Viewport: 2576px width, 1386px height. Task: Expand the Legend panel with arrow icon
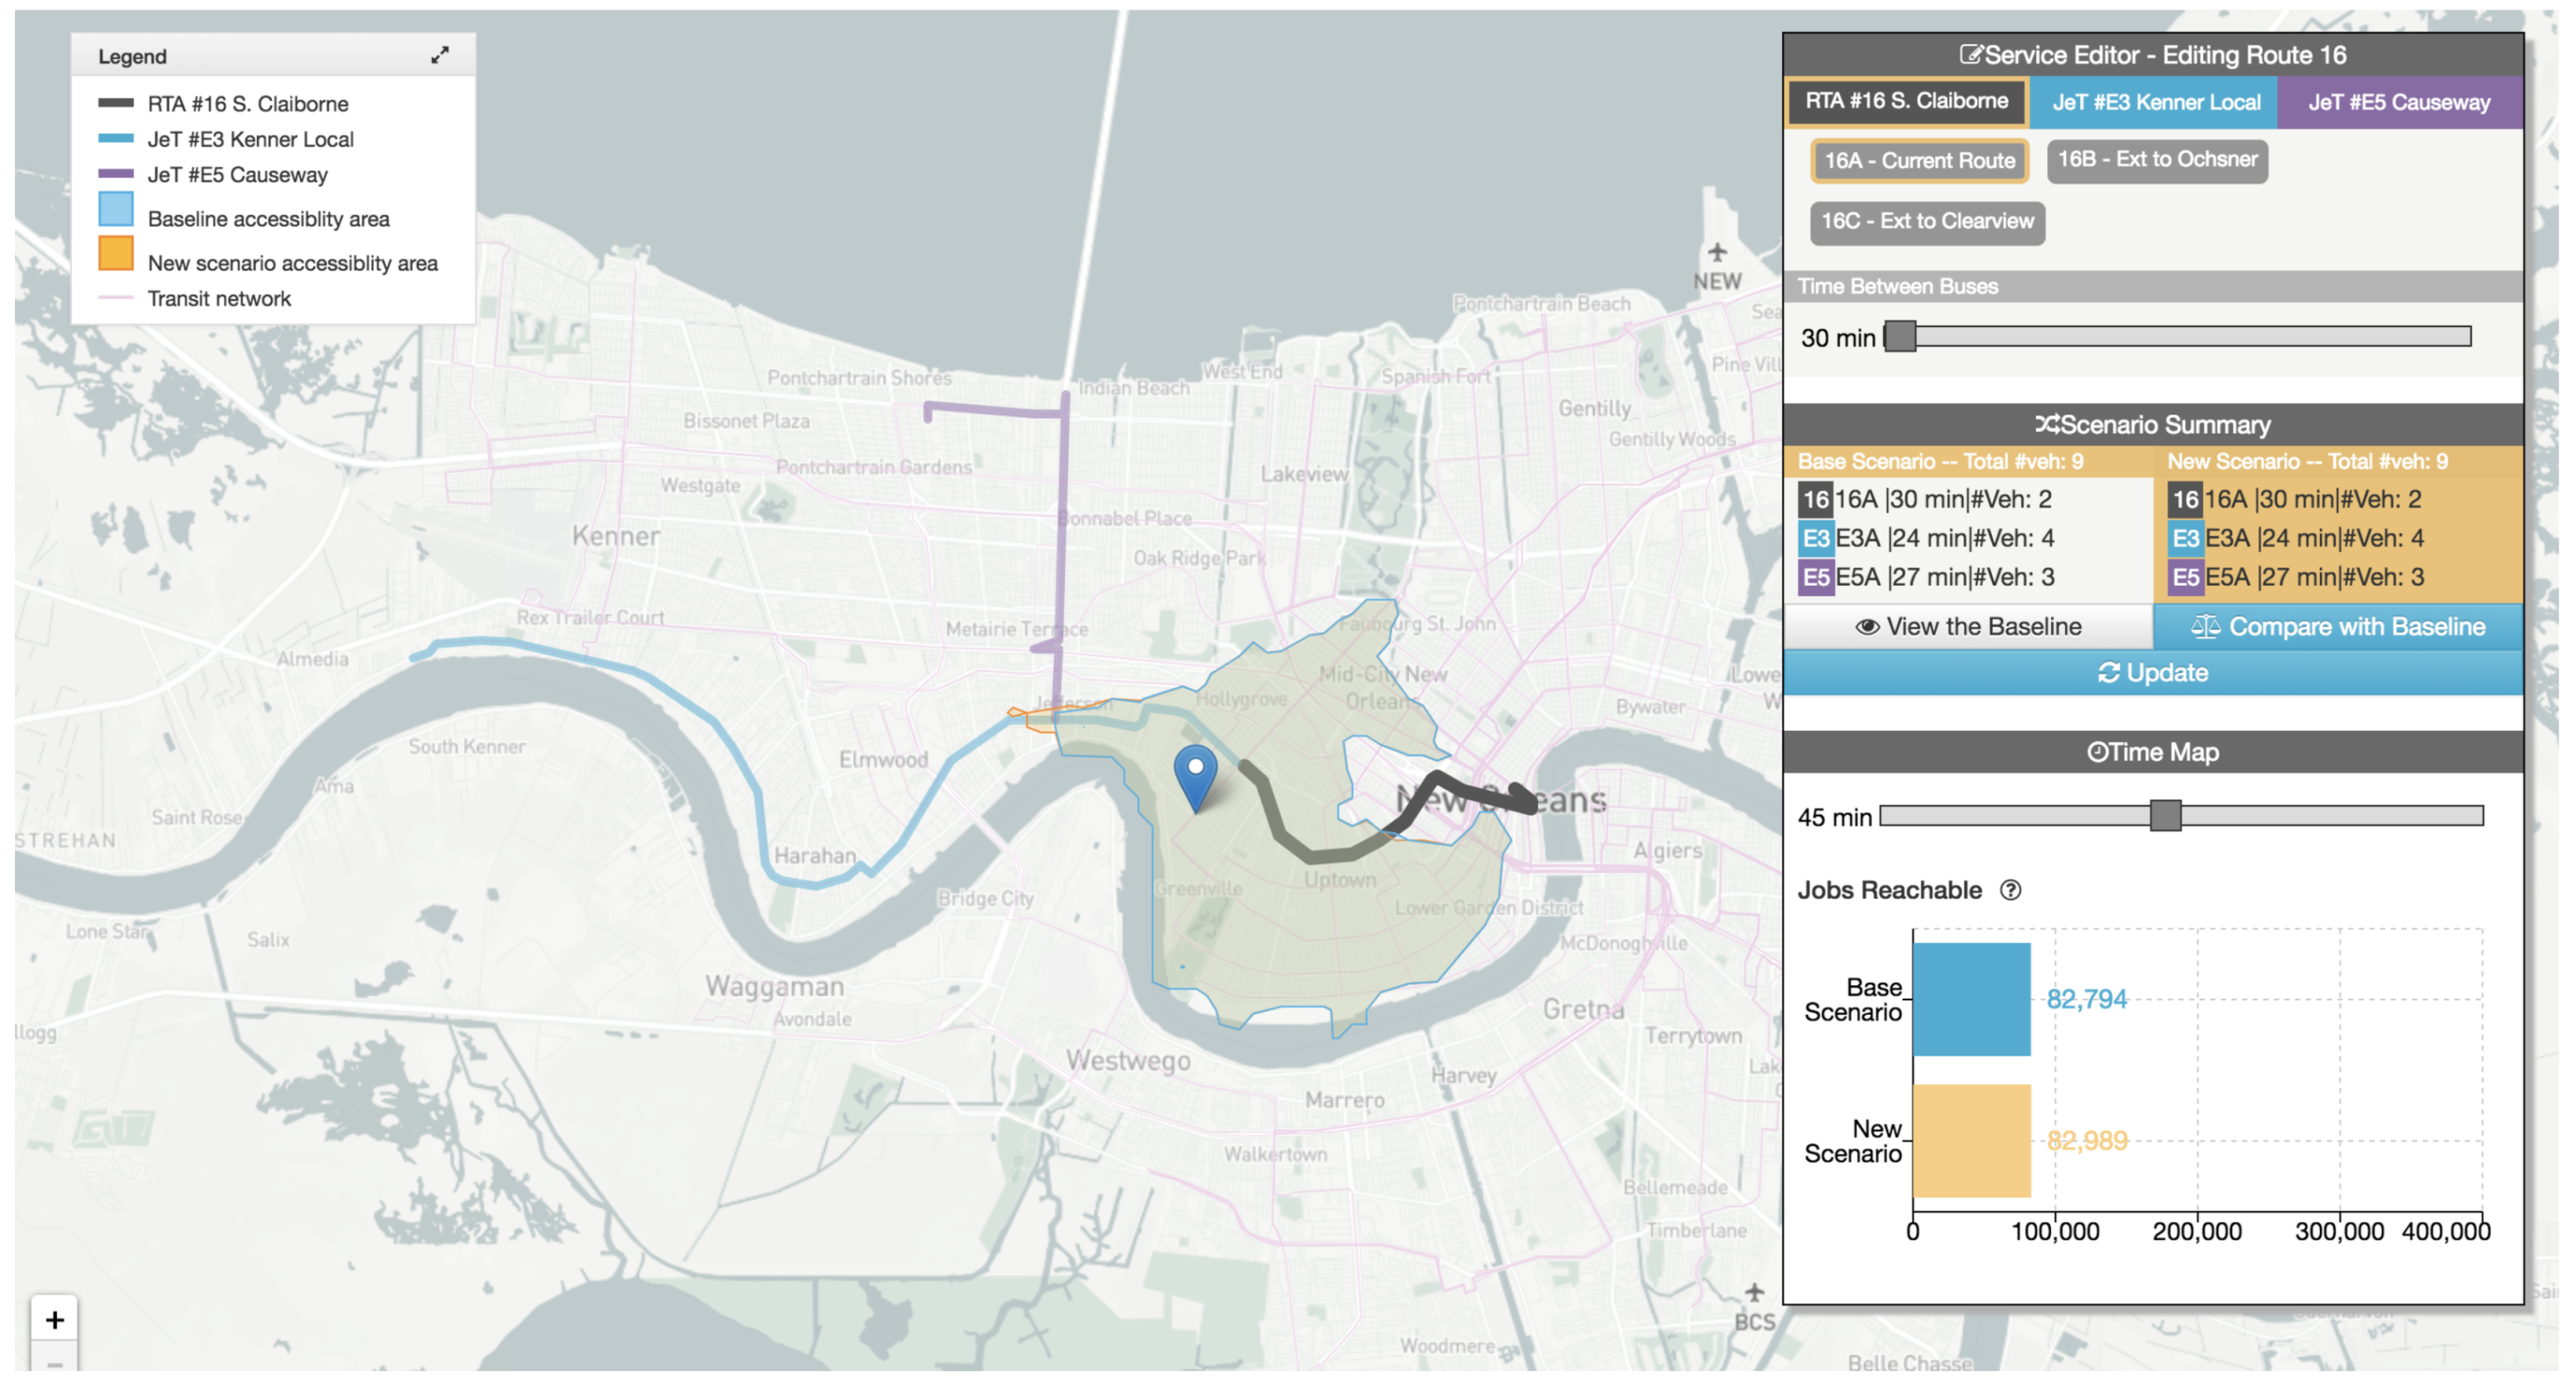[439, 56]
